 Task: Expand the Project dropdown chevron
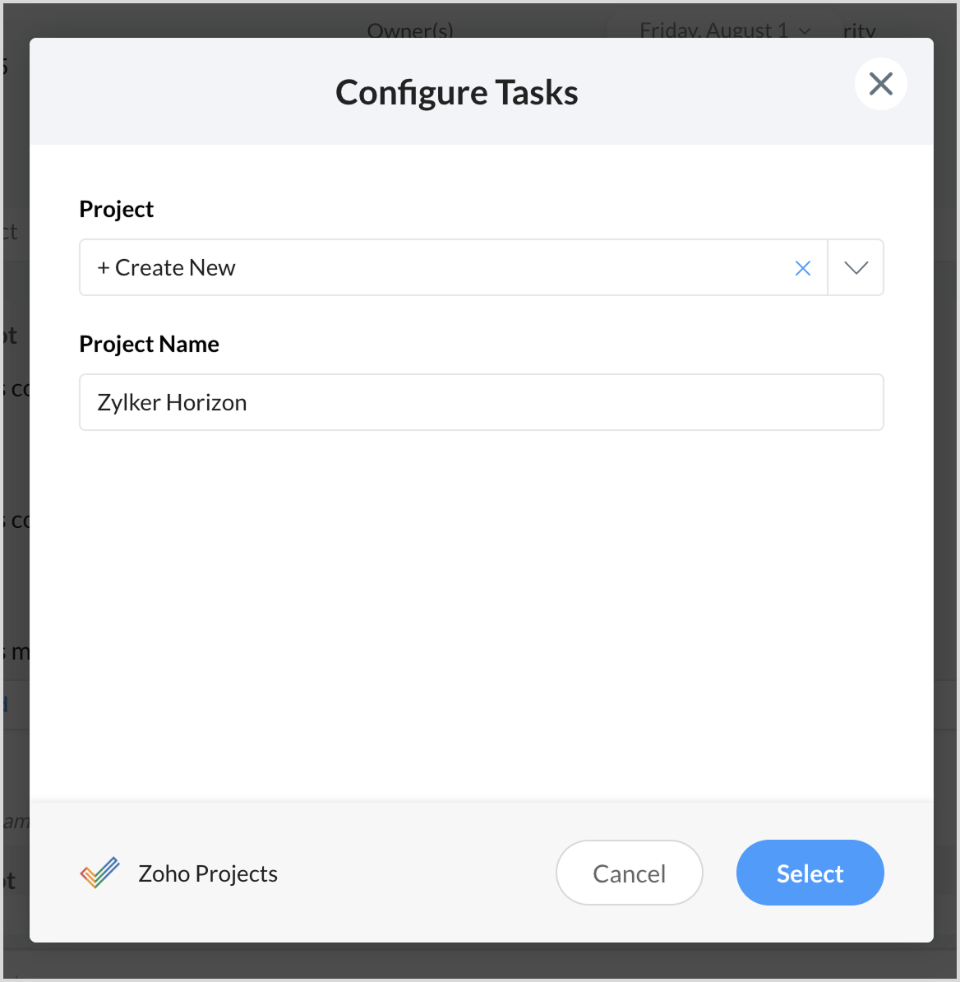coord(856,267)
